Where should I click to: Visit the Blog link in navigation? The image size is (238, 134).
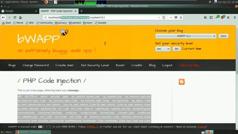tap(152, 65)
